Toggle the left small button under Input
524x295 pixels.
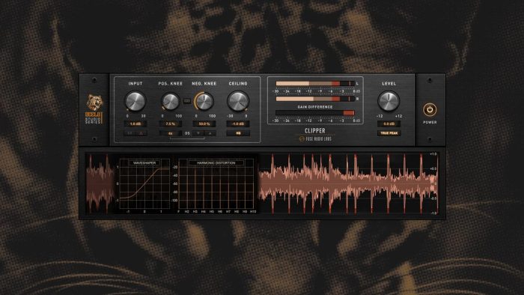pyautogui.click(x=130, y=133)
